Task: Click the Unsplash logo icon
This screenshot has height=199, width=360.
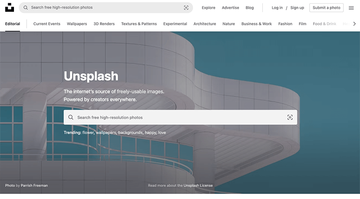Action: 9,7
